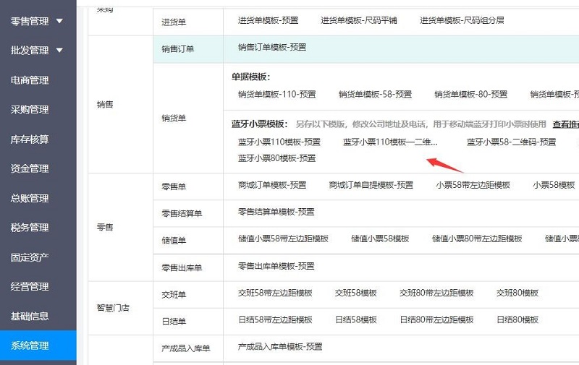Select 蓝牙小票110模板—二维... template
Screen dimensions: 579x365
coord(390,142)
